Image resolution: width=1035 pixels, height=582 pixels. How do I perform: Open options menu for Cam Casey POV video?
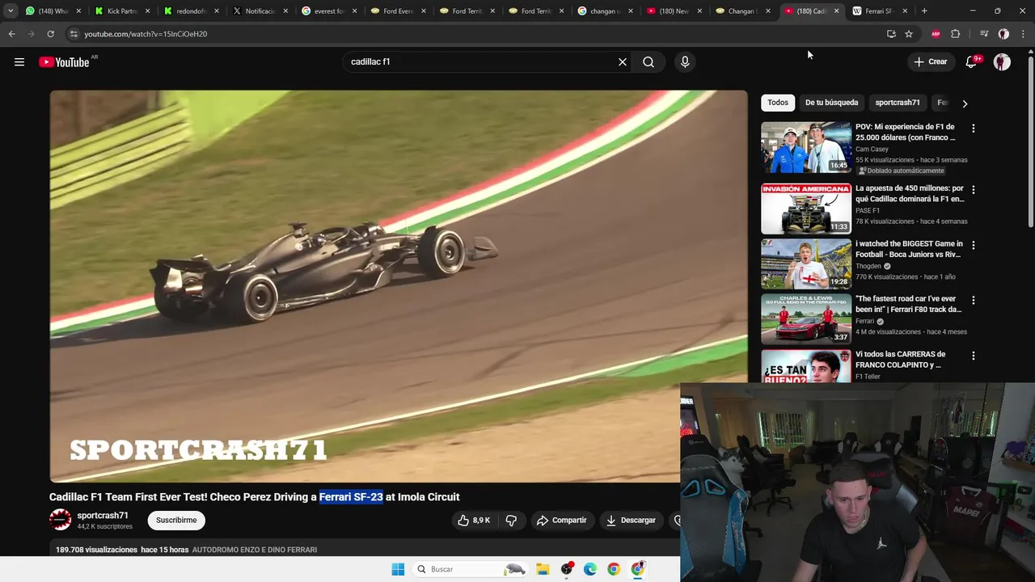(974, 129)
